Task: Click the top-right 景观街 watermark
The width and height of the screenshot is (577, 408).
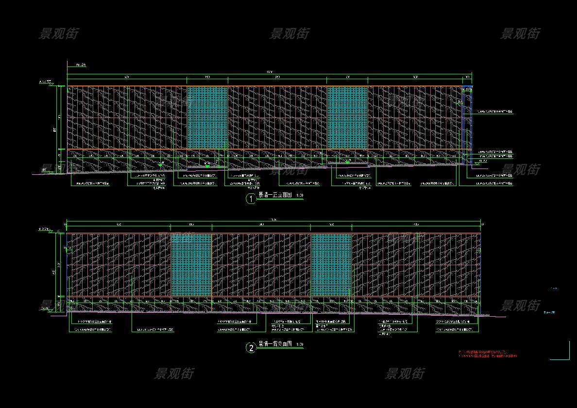Action: click(x=520, y=34)
